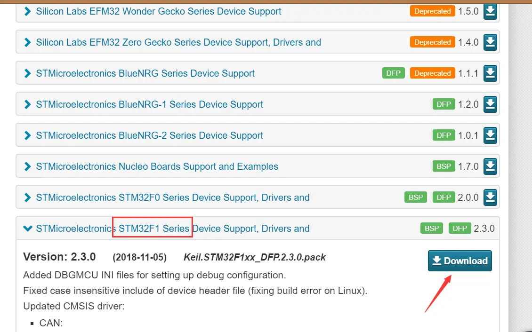The width and height of the screenshot is (532, 332).
Task: Expand the EFM32 Wonder Gecko row chevron
Action: (27, 11)
